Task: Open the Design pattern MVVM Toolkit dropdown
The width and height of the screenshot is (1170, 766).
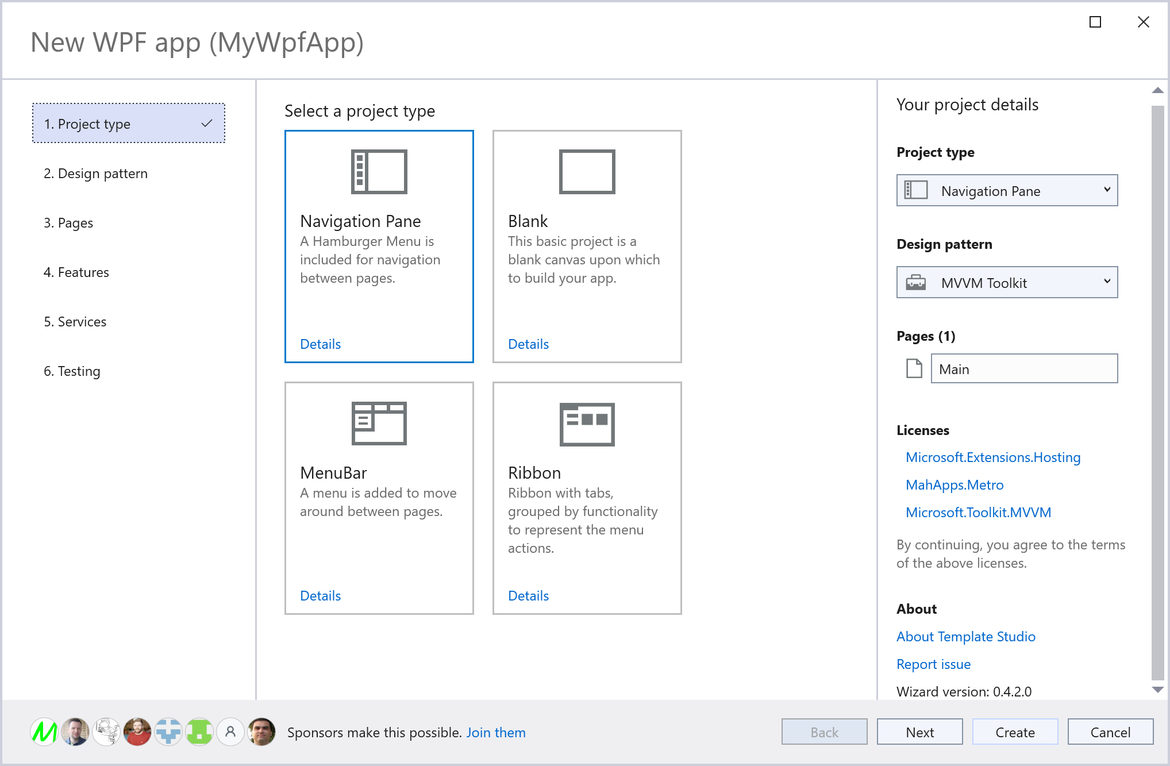Action: pos(1007,282)
